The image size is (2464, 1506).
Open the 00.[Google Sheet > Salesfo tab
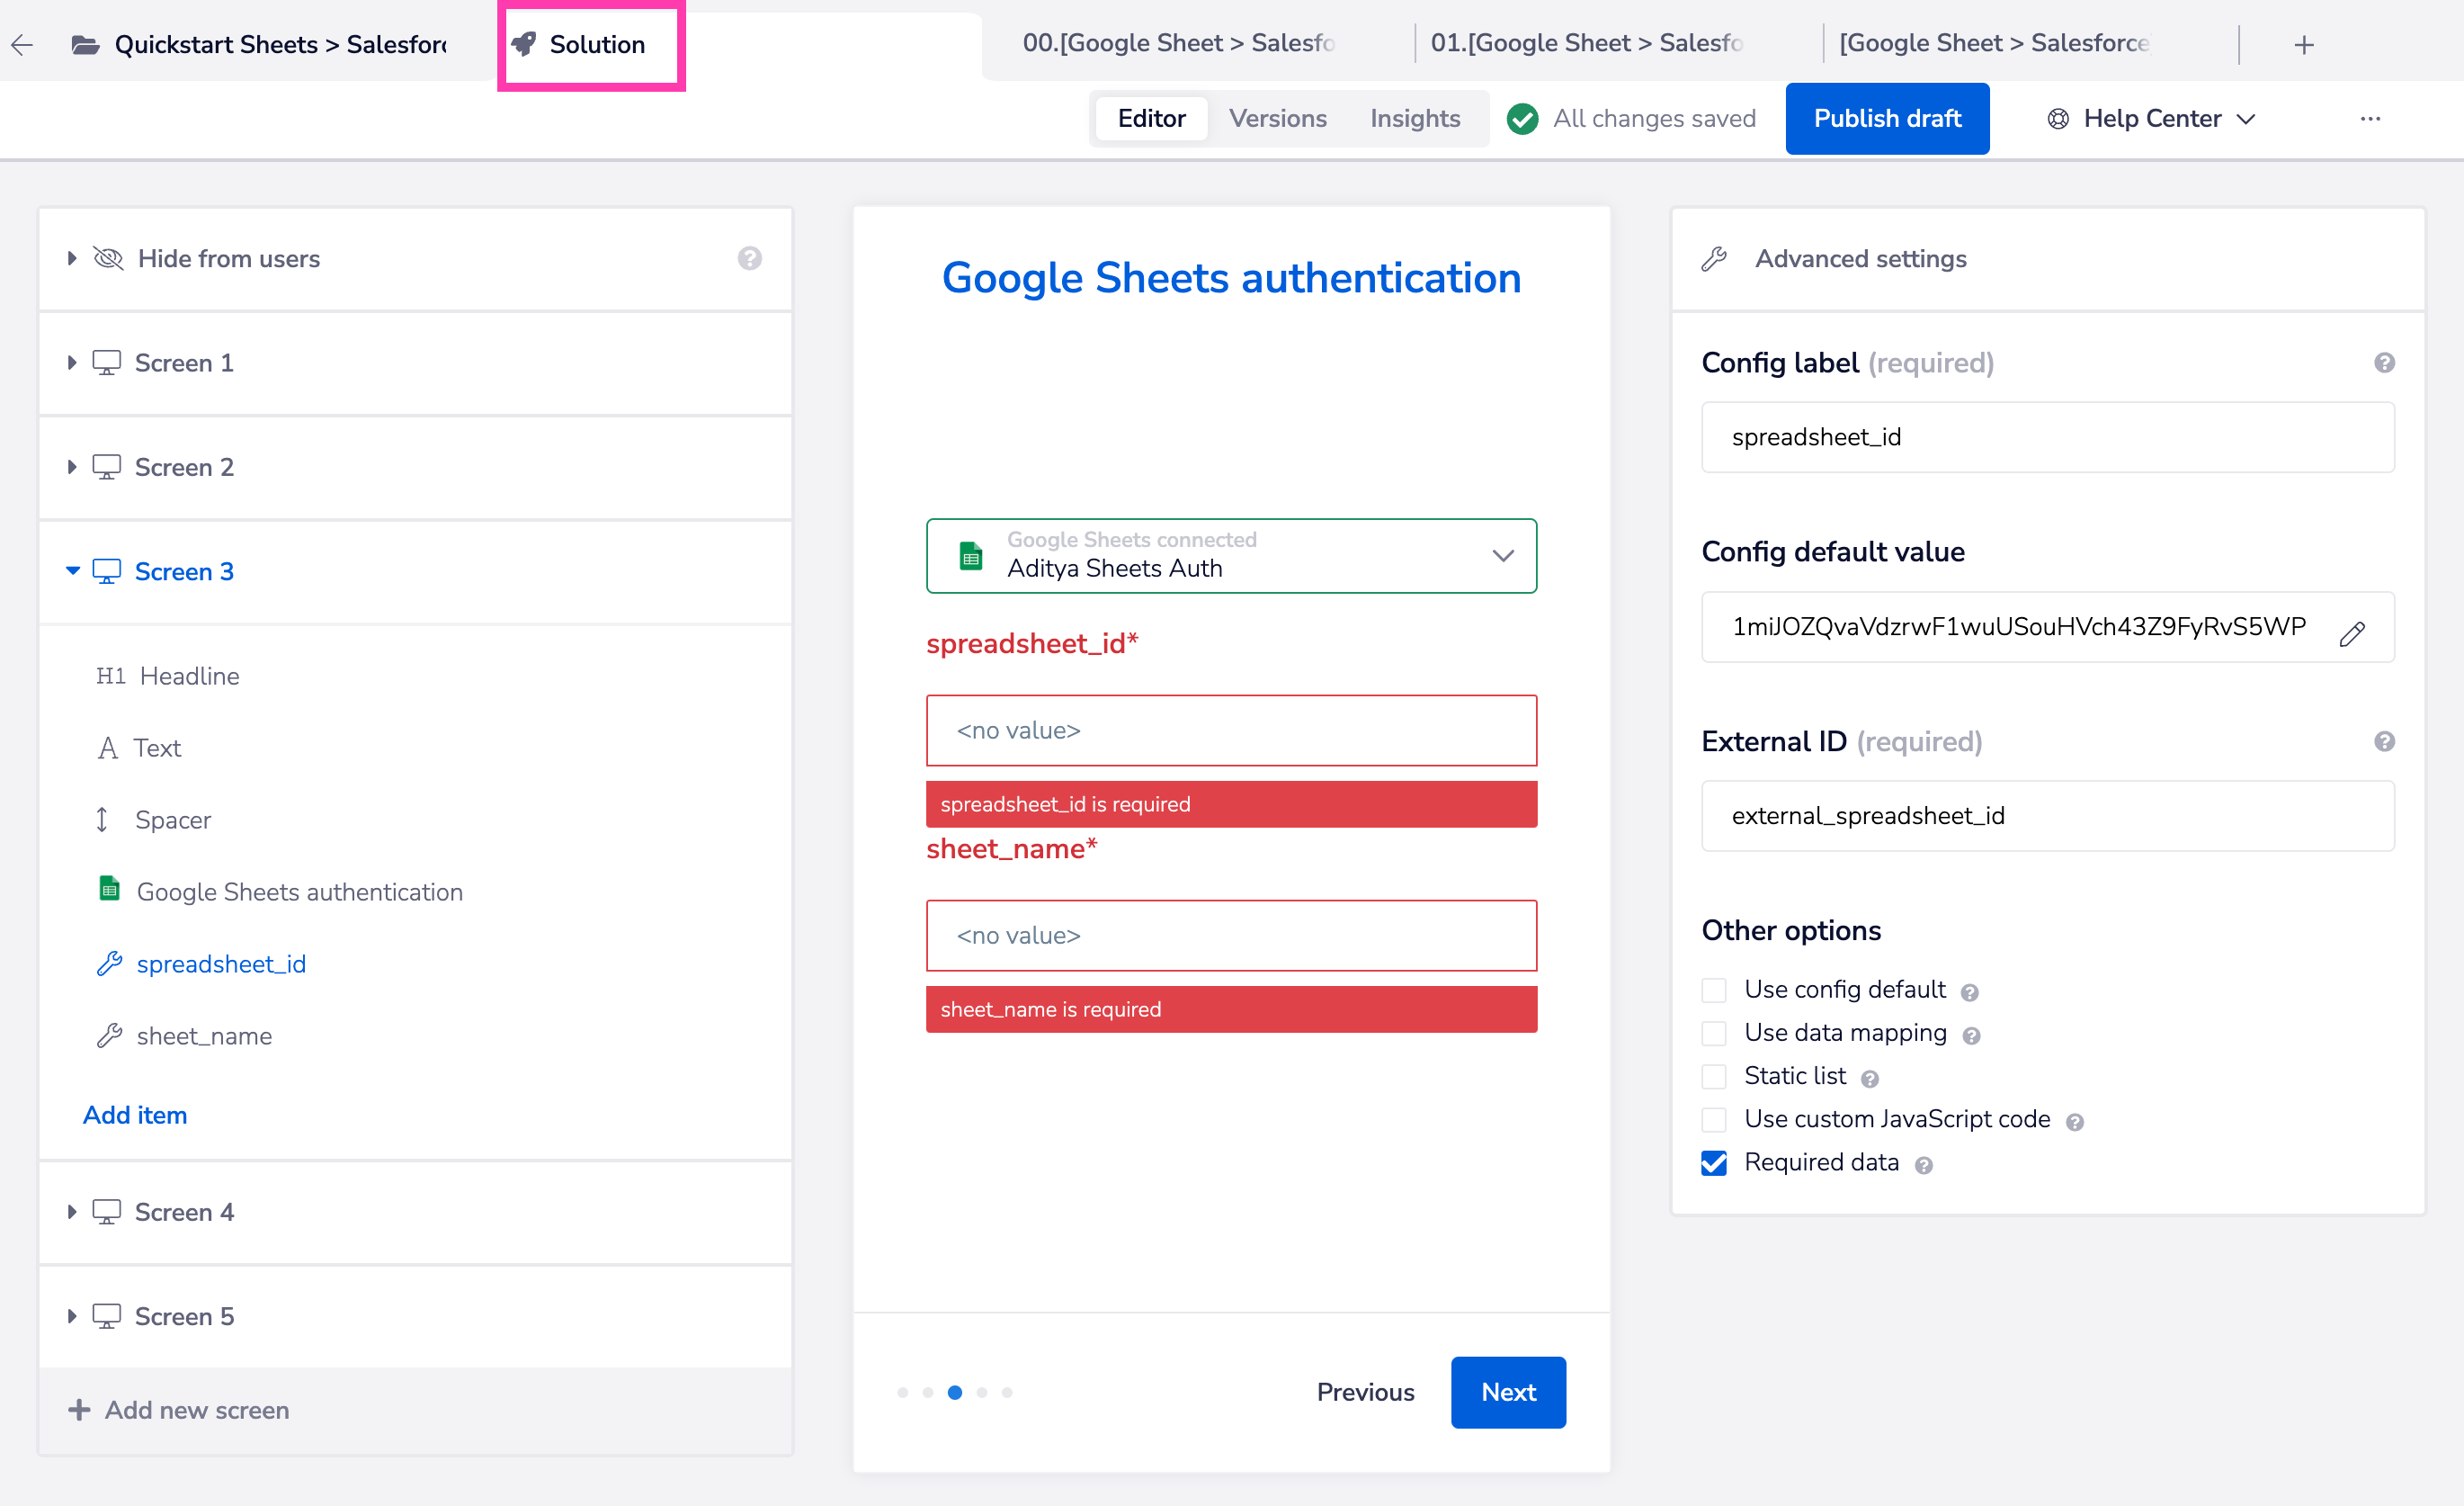(1178, 43)
